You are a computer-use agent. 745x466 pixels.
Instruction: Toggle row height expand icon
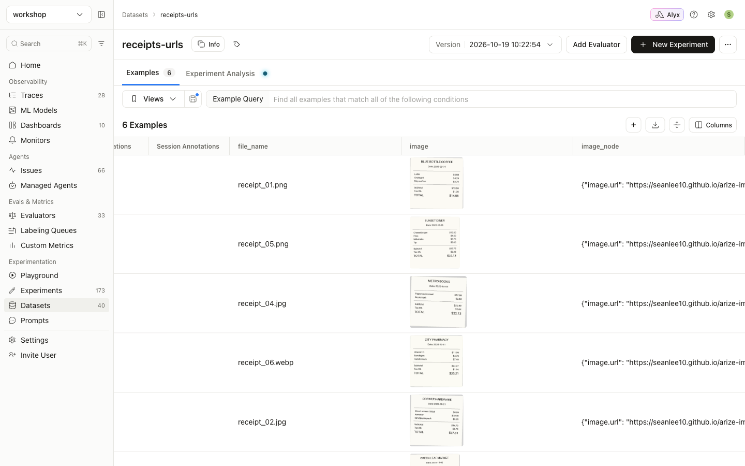coord(677,125)
